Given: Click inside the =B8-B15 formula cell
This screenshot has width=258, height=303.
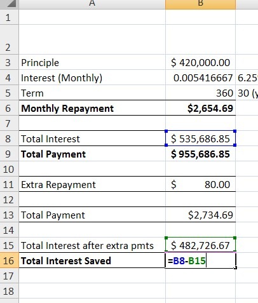Looking at the screenshot, I should 200,260.
